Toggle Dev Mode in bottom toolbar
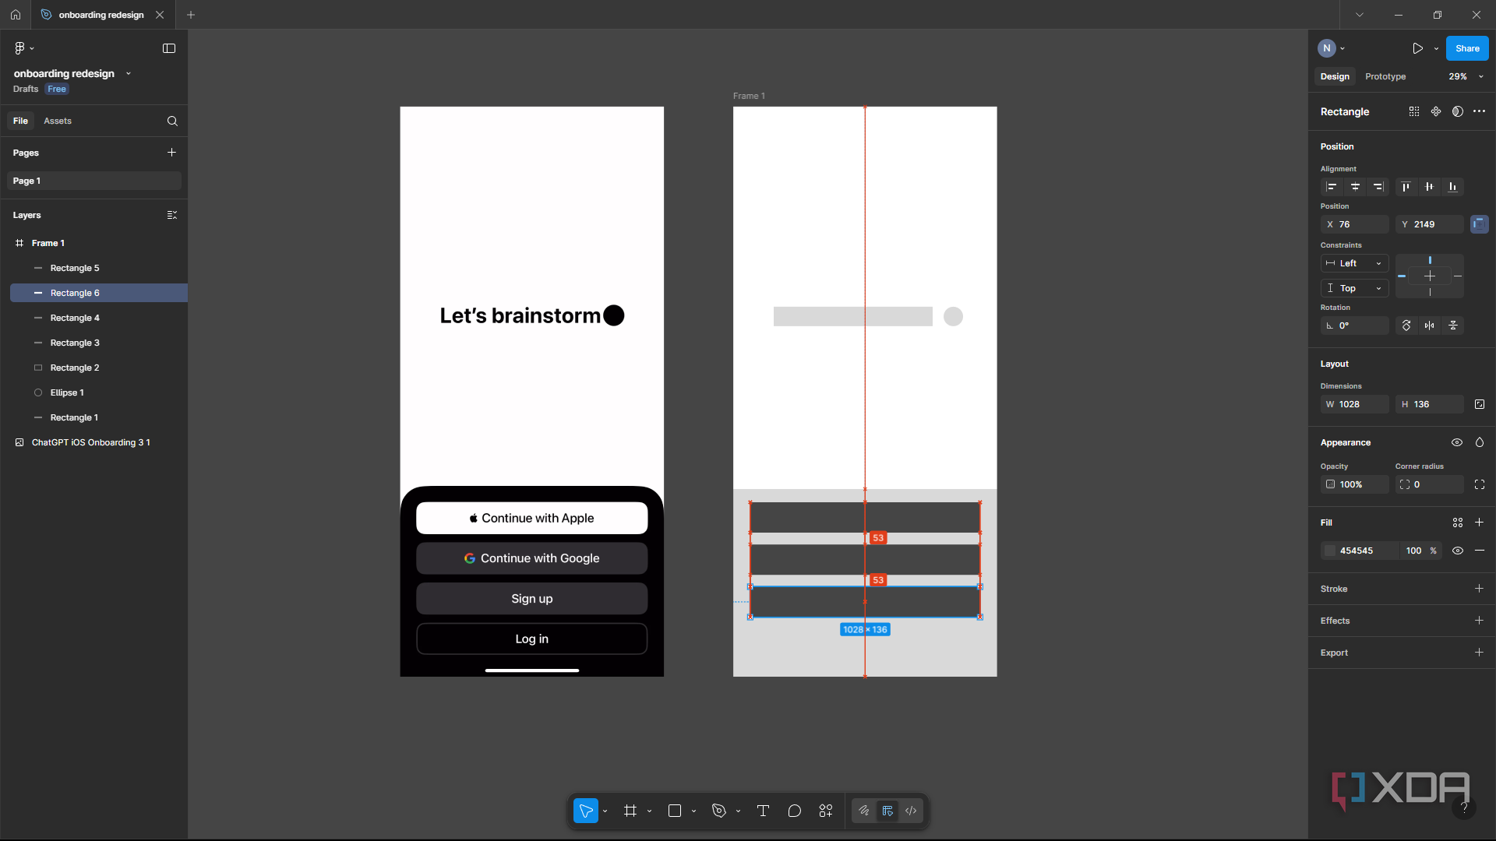 pos(911,811)
